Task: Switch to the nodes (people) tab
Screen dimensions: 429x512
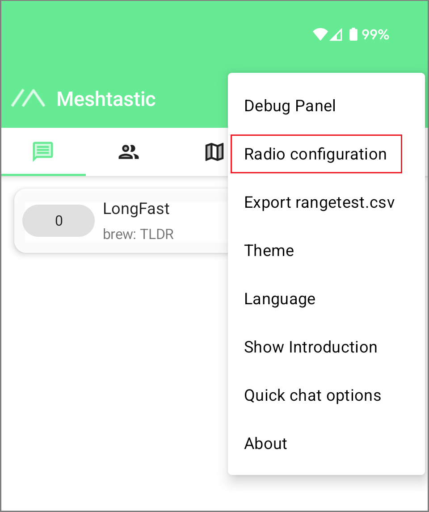Action: tap(129, 152)
